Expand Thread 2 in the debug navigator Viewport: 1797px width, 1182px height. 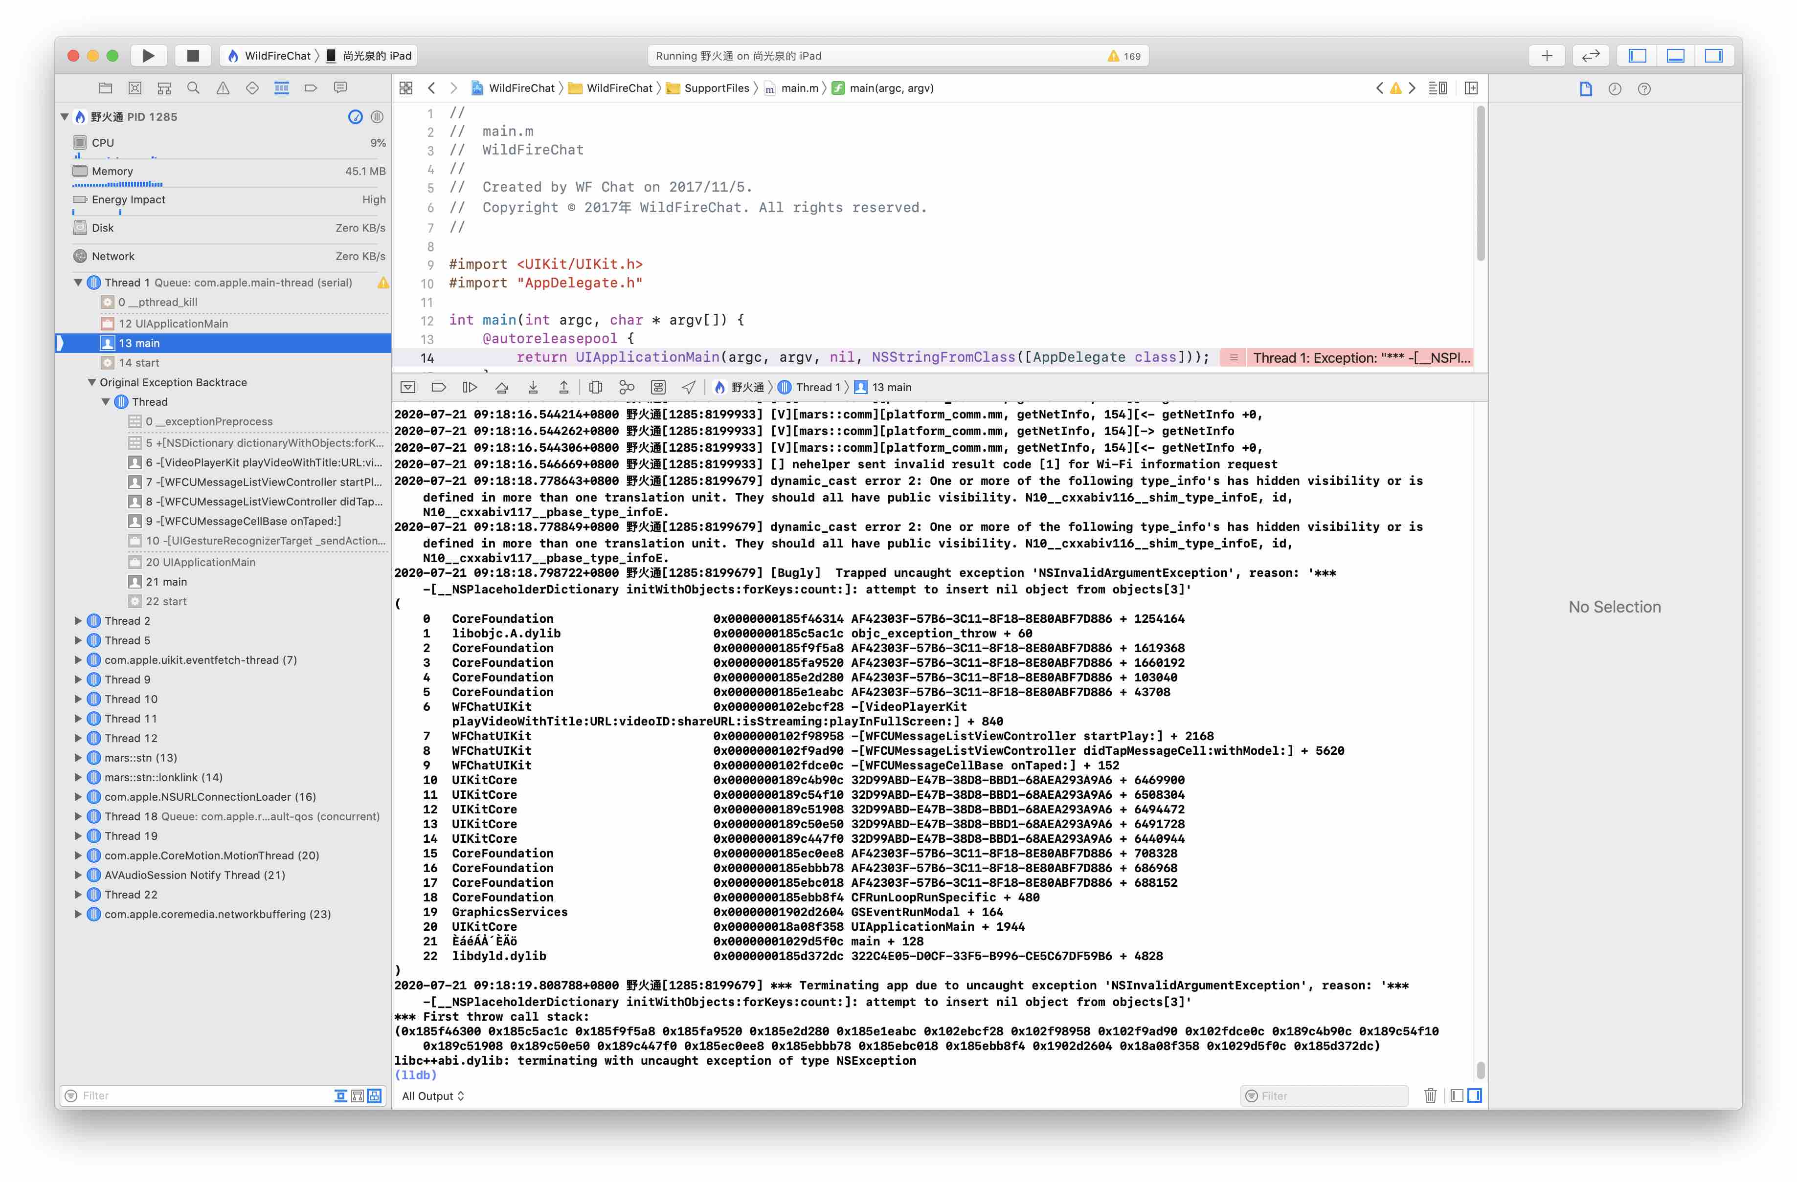(79, 620)
